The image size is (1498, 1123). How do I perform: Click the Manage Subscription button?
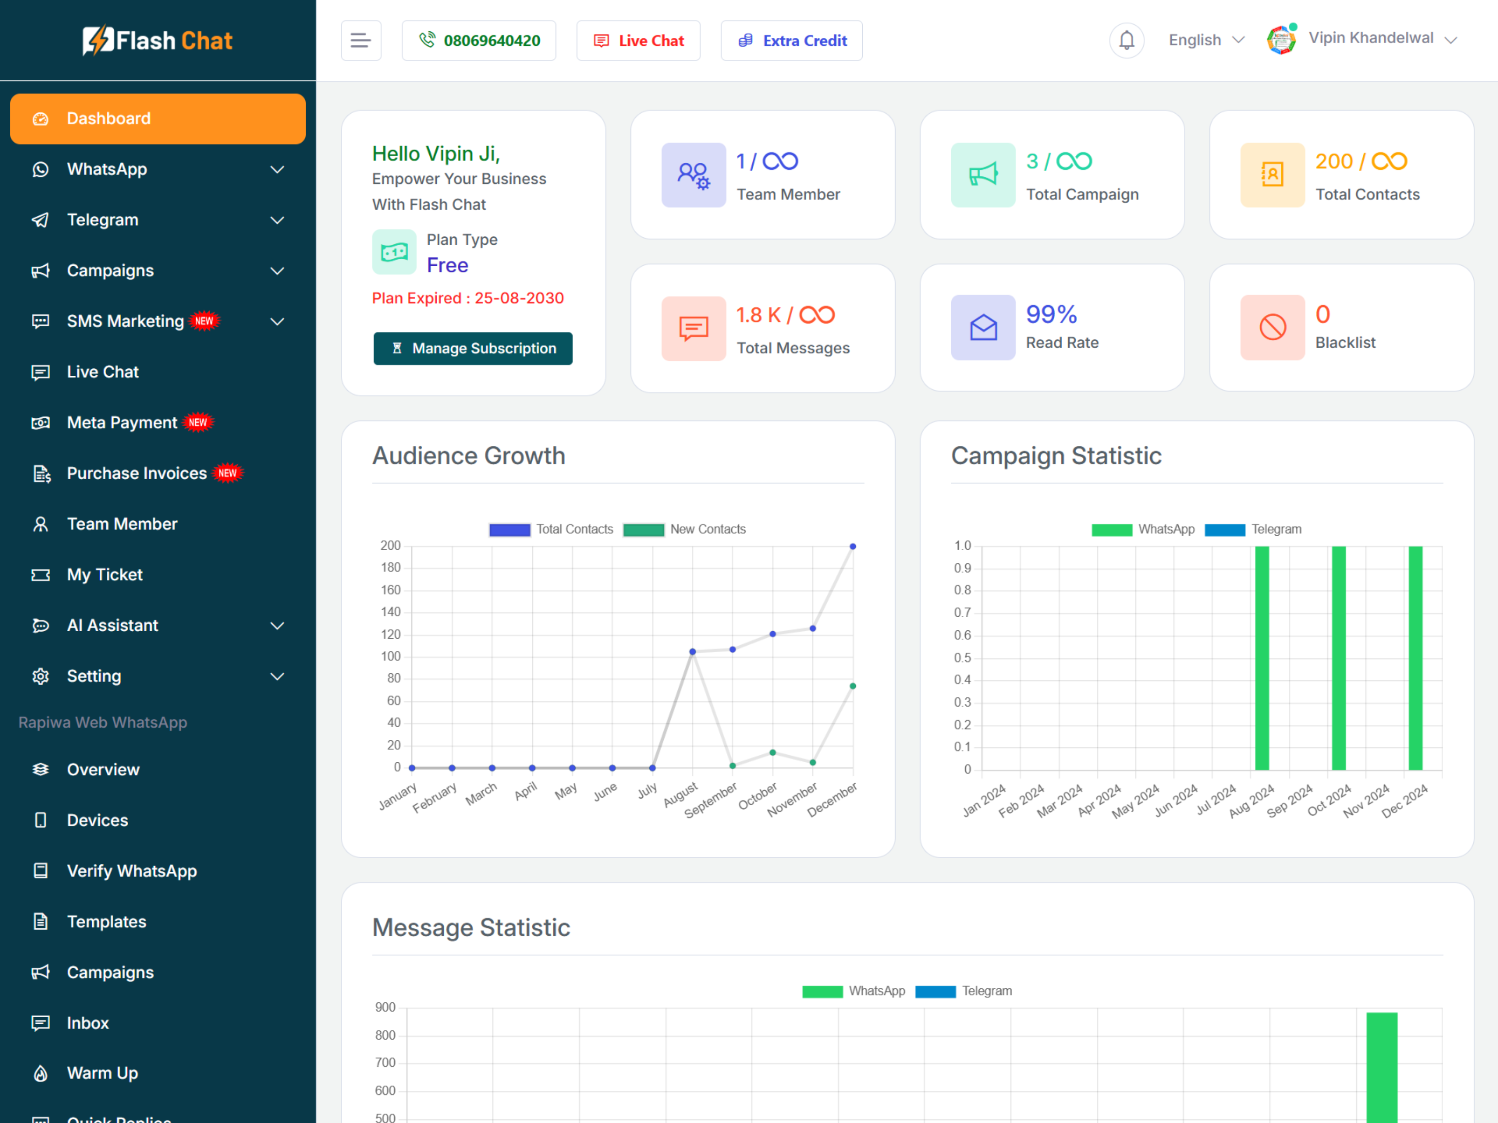point(473,348)
